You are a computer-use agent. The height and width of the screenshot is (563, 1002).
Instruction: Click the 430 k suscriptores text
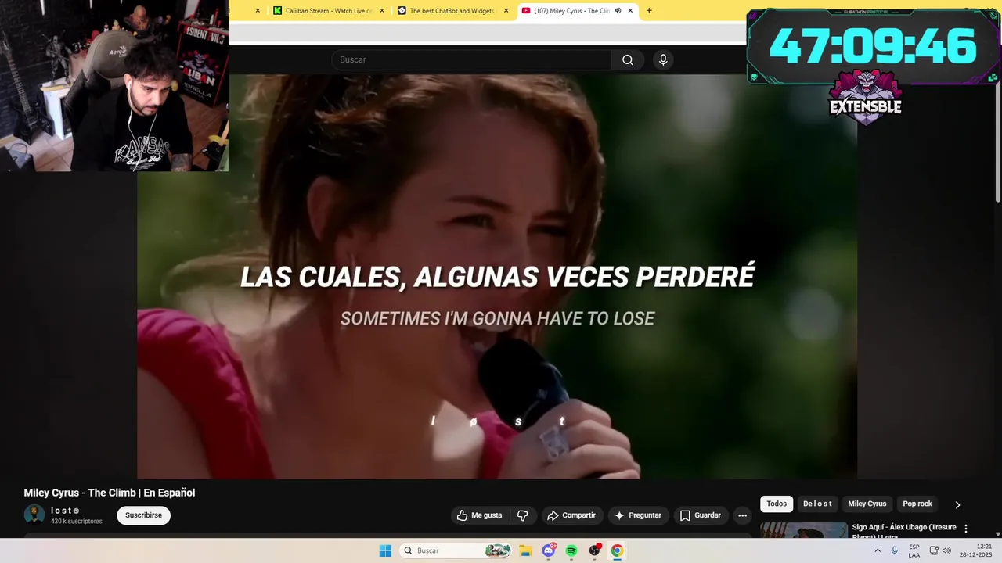77,522
